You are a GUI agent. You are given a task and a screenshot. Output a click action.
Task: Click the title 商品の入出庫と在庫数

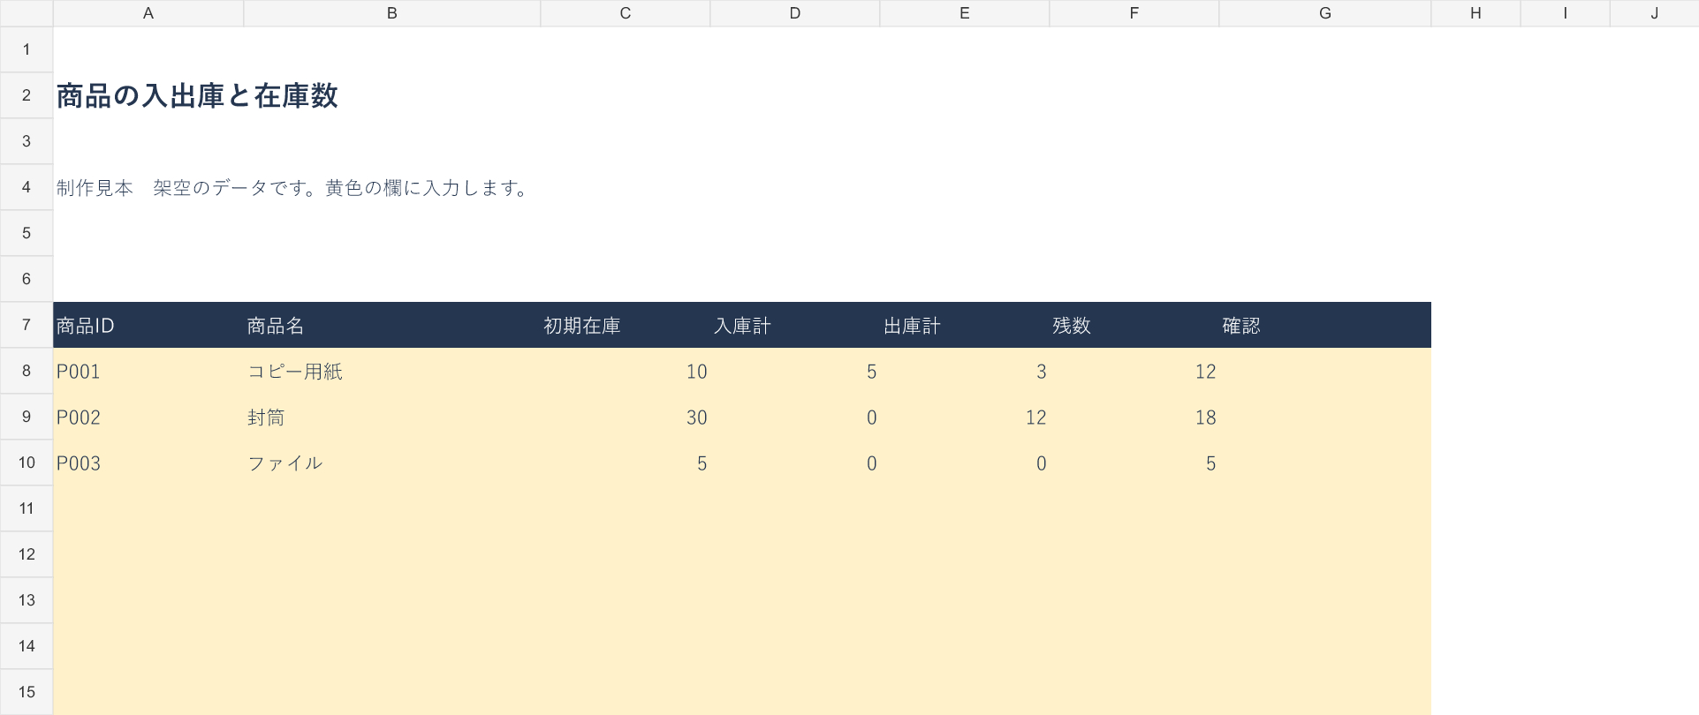(x=197, y=96)
